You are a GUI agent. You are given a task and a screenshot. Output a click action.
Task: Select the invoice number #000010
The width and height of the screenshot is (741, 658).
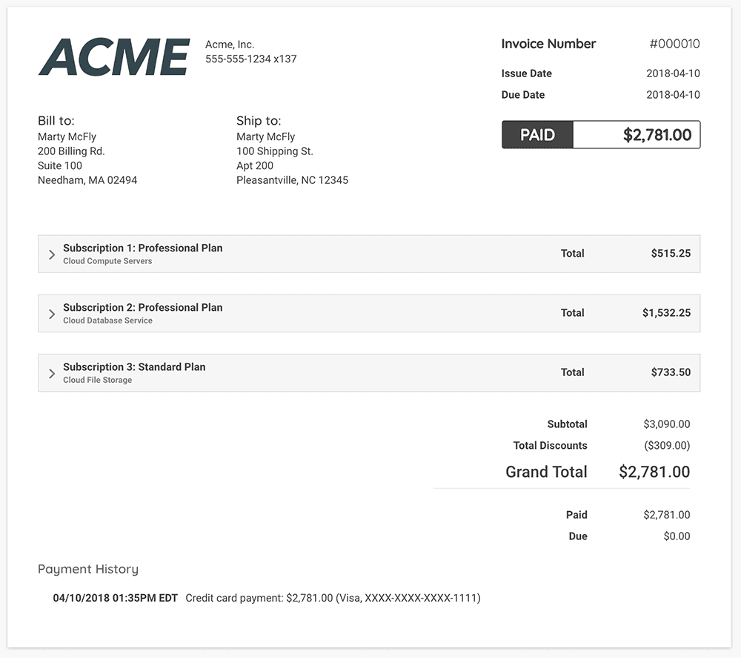click(674, 44)
